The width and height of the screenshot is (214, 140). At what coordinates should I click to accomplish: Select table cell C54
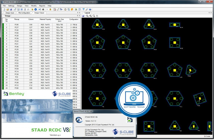tap(31, 55)
